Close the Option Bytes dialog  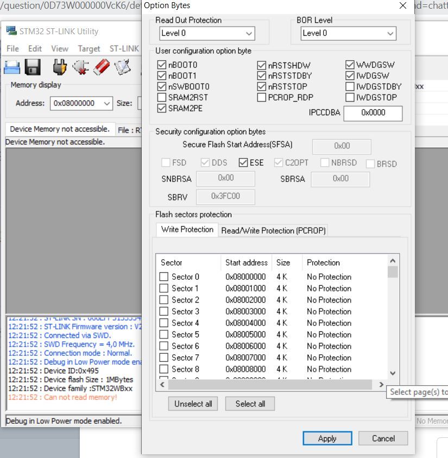pos(403,5)
